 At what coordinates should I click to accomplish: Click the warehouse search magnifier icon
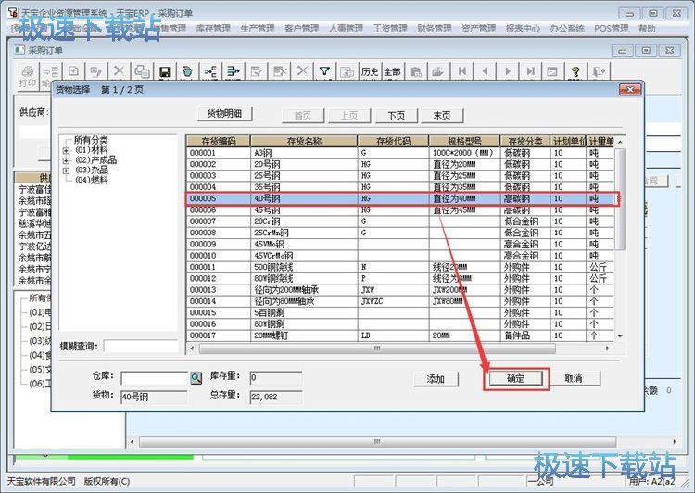[196, 378]
